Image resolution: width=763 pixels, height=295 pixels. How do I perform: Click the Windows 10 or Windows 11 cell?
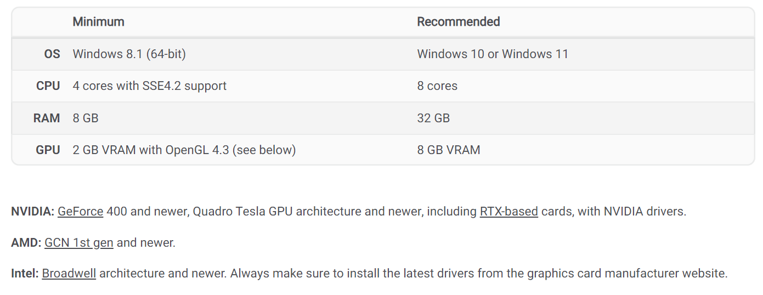coord(493,54)
